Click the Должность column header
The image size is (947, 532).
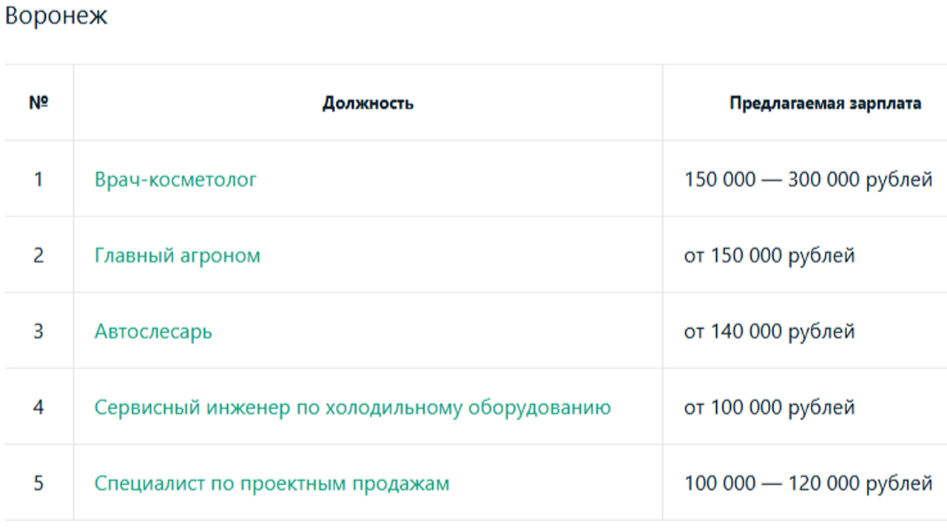(x=368, y=103)
